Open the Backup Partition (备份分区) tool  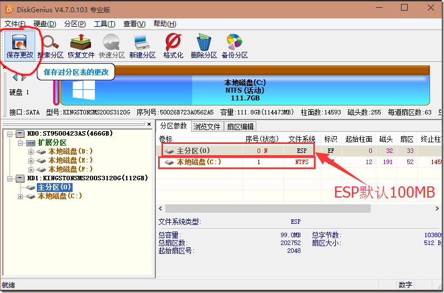coord(235,46)
